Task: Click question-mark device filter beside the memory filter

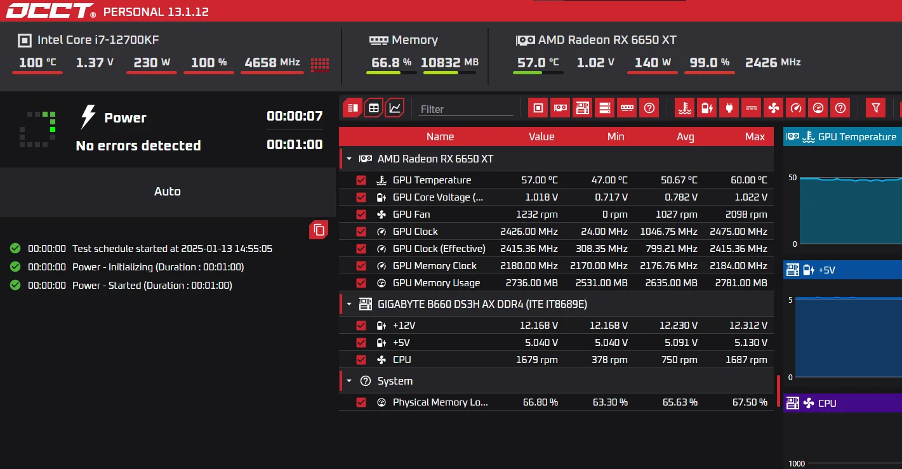Action: 649,108
